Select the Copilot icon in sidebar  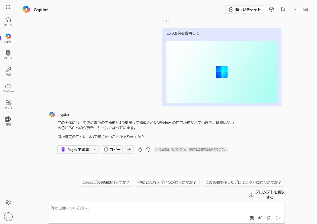pyautogui.click(x=8, y=37)
